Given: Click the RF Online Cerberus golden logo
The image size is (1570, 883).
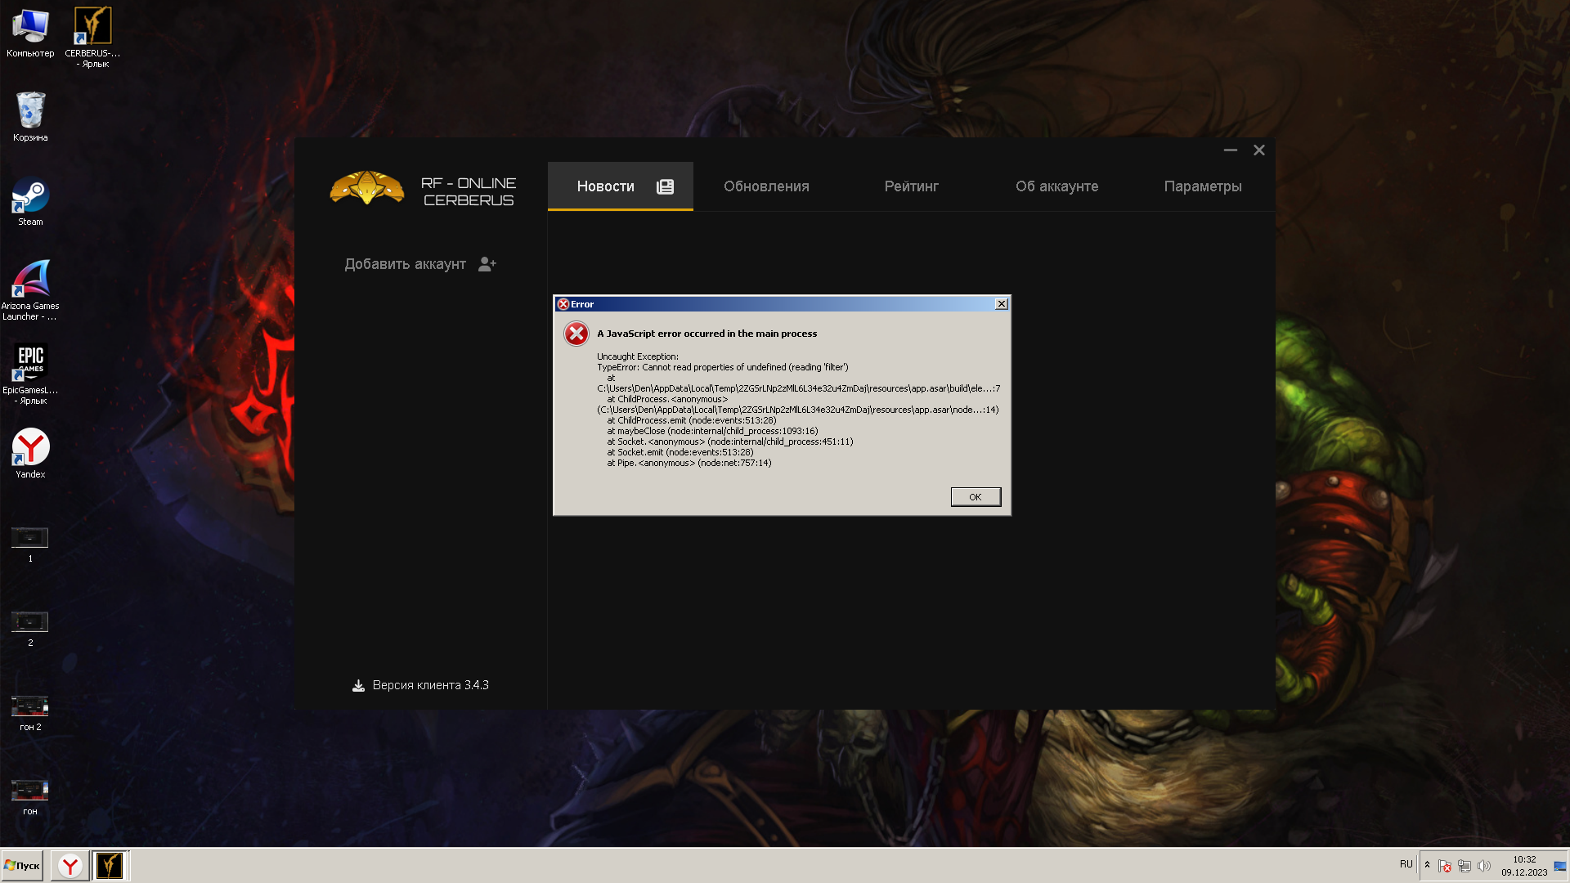Looking at the screenshot, I should tap(366, 188).
